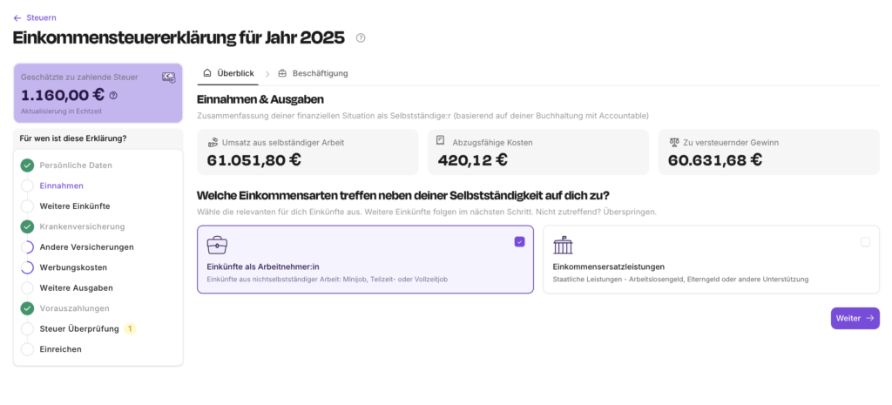Click the Aktualisierung in Echtzeit note
Screen dimensions: 892x405
click(62, 111)
